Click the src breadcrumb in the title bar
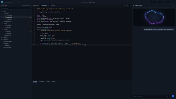 point(82,2)
